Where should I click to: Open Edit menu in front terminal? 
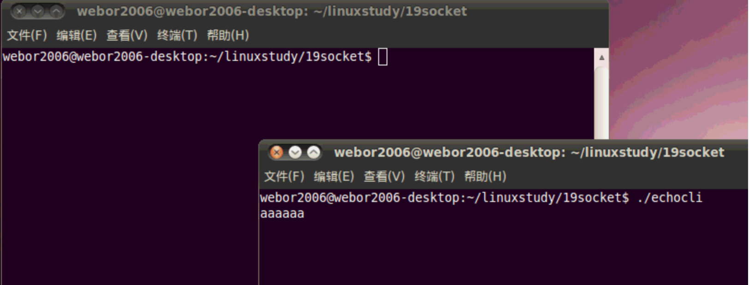[x=334, y=176]
